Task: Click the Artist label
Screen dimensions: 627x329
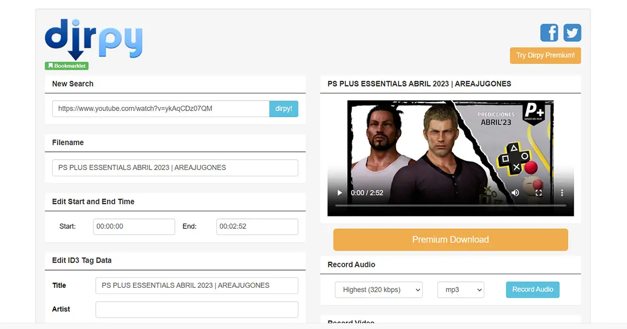Action: 61,309
